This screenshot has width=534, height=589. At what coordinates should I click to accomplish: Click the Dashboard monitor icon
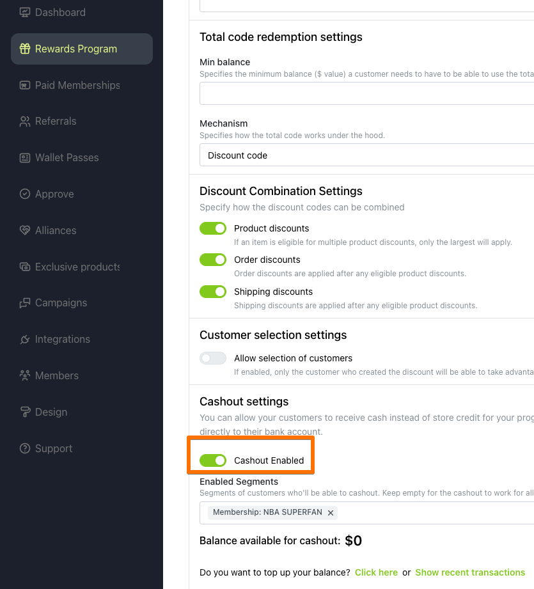(25, 12)
